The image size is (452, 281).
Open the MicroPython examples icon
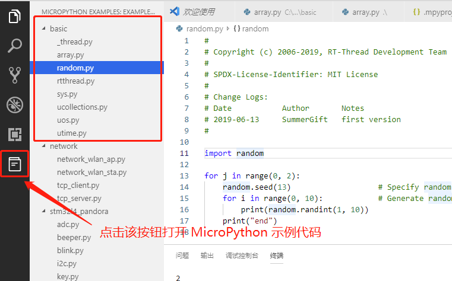click(15, 164)
